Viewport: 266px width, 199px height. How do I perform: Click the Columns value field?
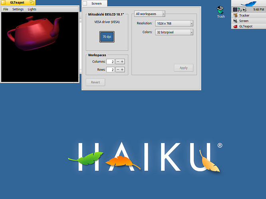point(111,62)
